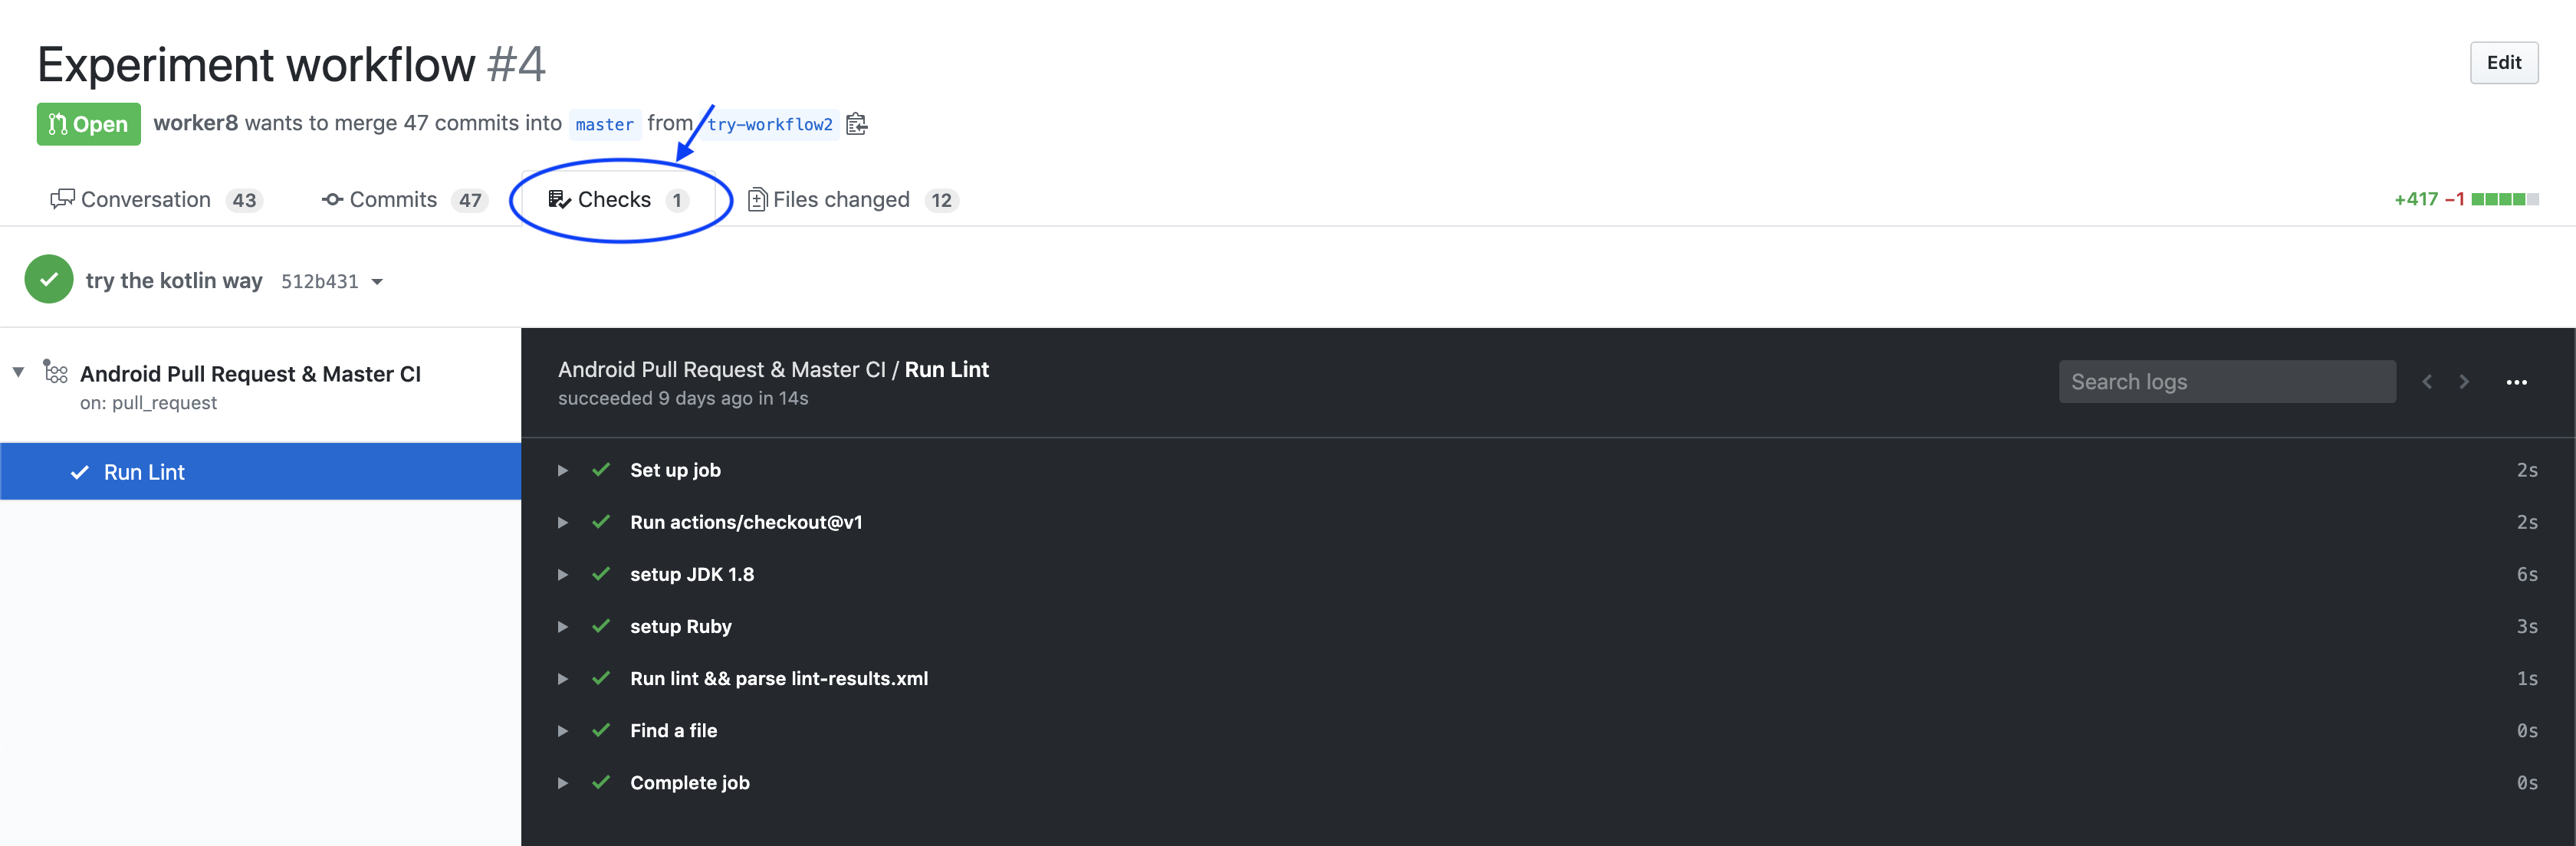Open the logs three-dot options menu

click(x=2516, y=382)
